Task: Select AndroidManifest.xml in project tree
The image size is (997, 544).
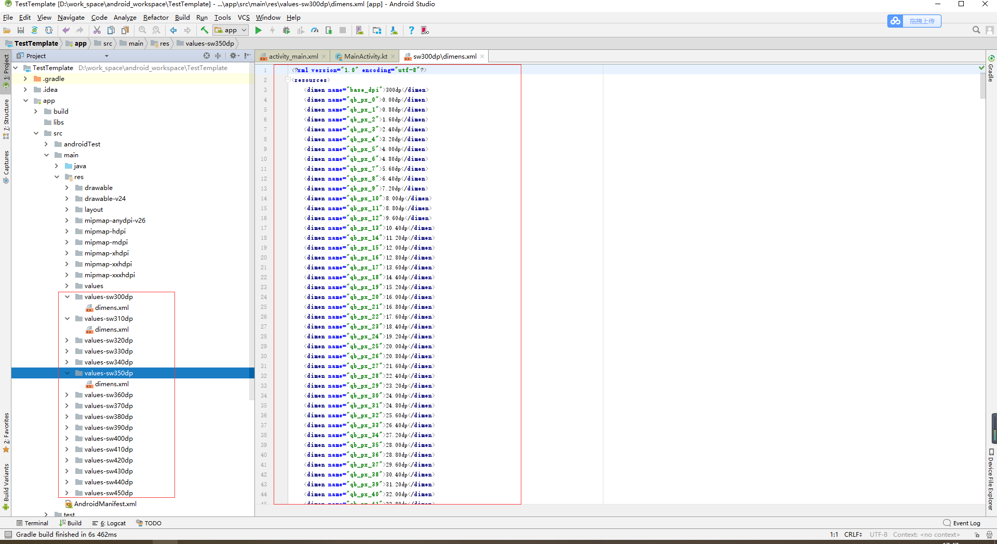Action: [x=101, y=504]
